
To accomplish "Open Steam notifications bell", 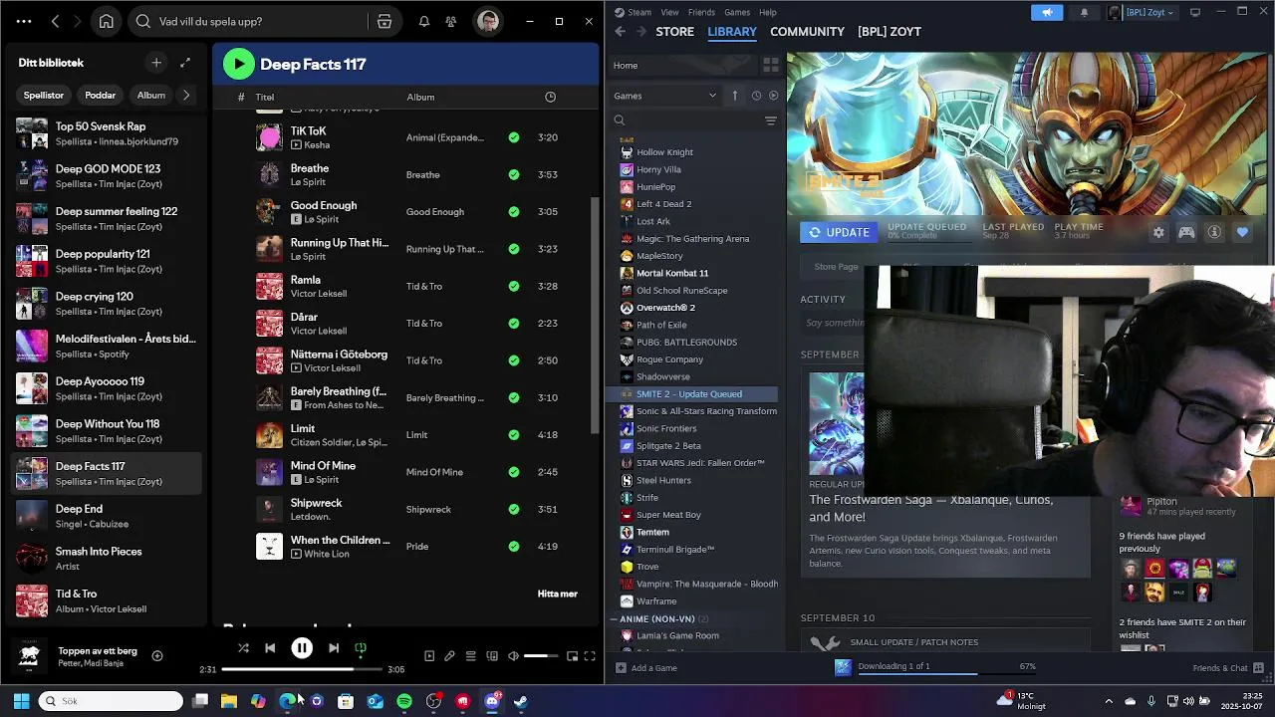I will click(1085, 12).
